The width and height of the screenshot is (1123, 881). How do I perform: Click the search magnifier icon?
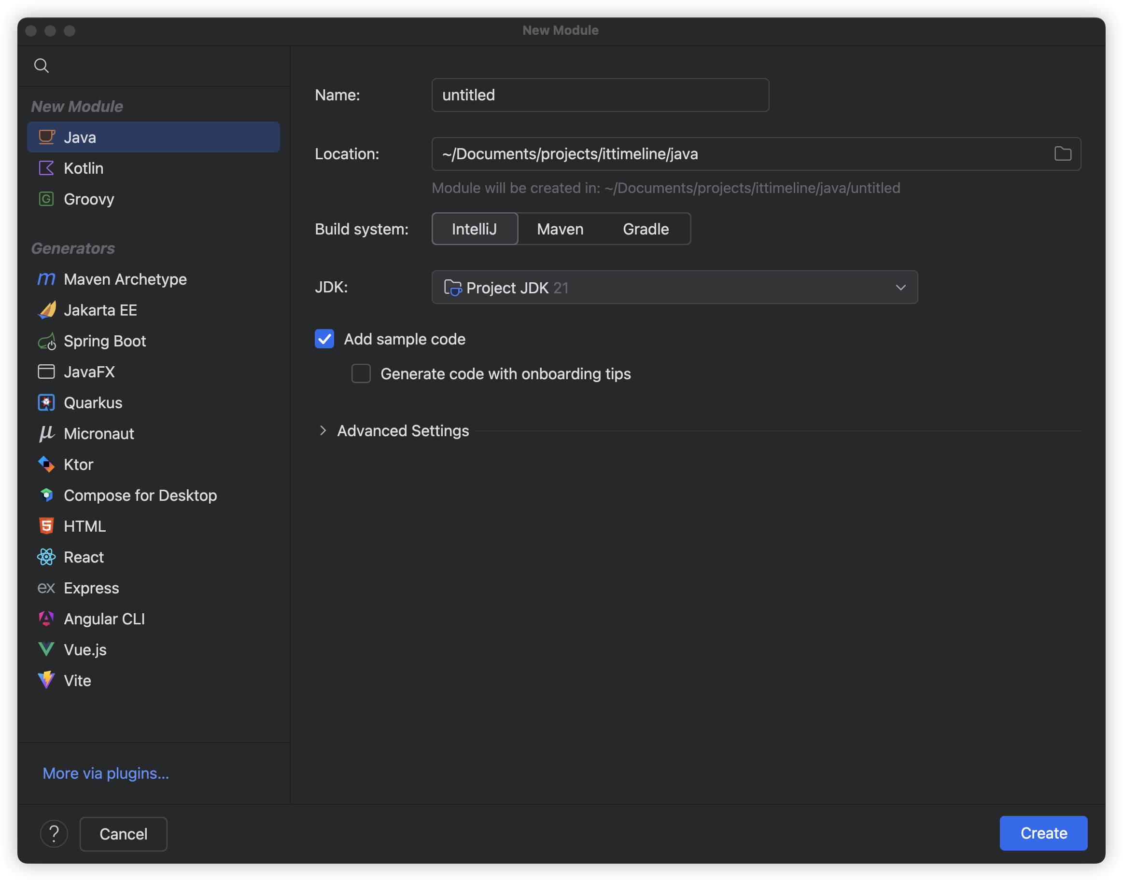[x=42, y=66]
